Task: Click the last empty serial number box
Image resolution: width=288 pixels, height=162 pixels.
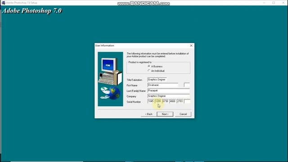Action: click(x=187, y=101)
